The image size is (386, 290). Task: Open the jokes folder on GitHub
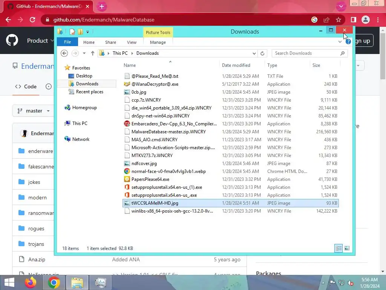coord(34,182)
